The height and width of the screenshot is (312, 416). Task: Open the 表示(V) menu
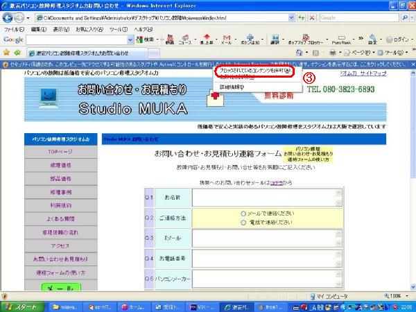(61, 29)
